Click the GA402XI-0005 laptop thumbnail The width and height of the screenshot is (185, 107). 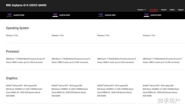pyautogui.click(x=55, y=15)
